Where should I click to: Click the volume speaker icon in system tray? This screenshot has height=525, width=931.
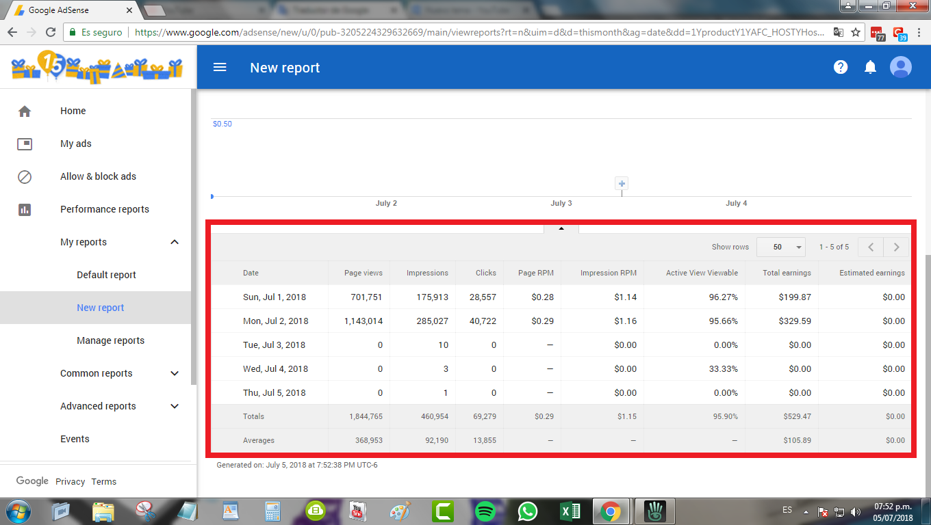tap(856, 511)
